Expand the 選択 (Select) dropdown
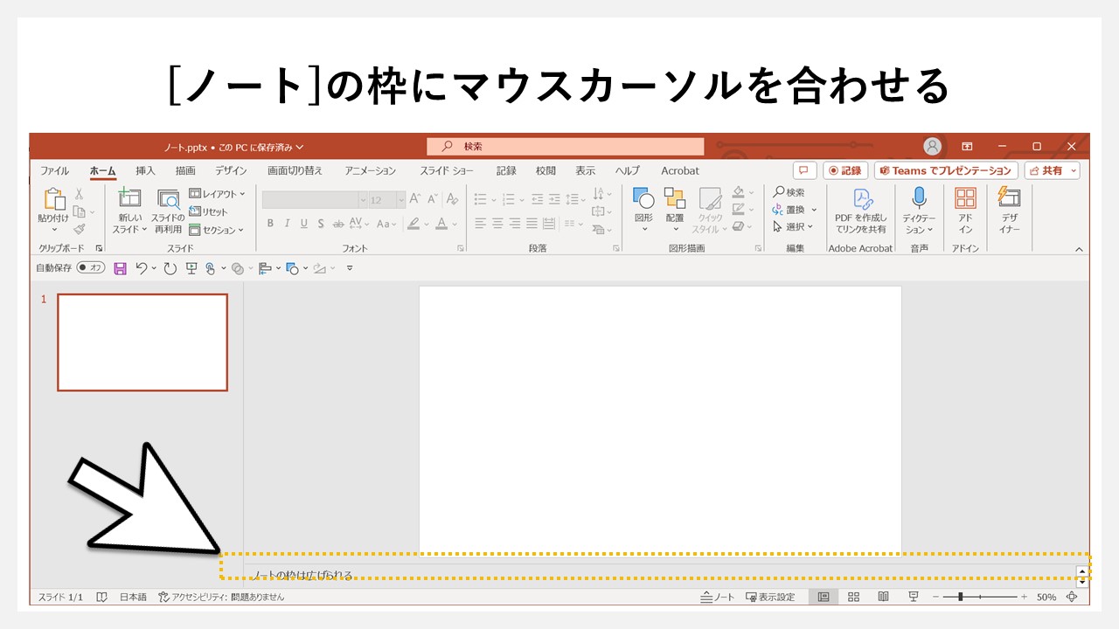Viewport: 1119px width, 629px height. point(792,225)
